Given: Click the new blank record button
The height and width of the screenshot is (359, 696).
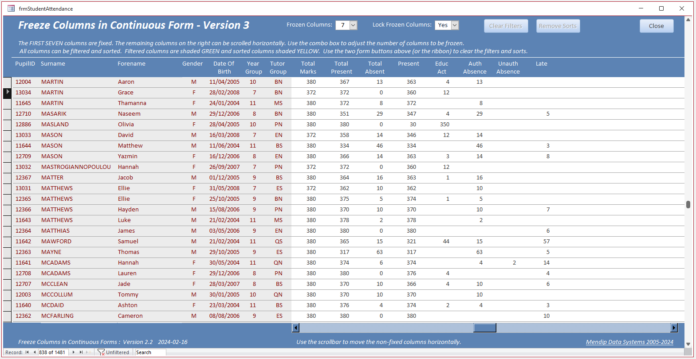Looking at the screenshot, I should point(89,352).
